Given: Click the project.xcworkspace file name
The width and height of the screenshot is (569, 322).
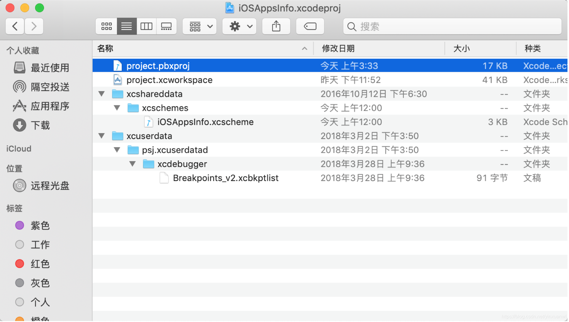Looking at the screenshot, I should click(x=169, y=80).
